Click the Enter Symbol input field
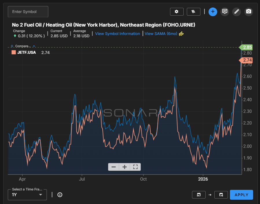This screenshot has height=204, width=260. 28,12
